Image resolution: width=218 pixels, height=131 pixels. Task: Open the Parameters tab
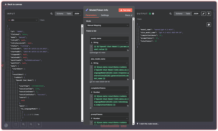[91, 15]
